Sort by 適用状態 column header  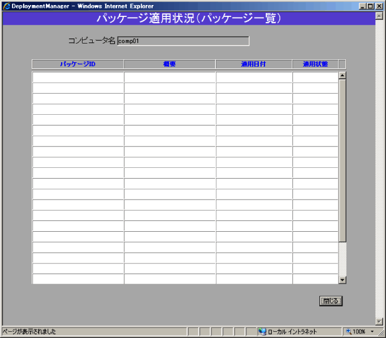point(315,64)
